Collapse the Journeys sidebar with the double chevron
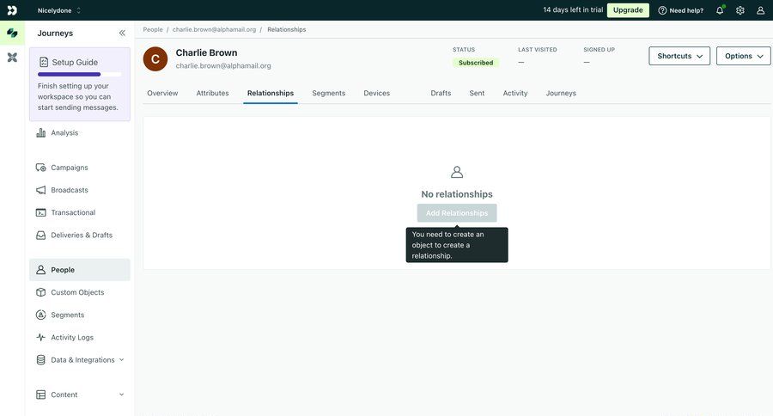 point(122,33)
